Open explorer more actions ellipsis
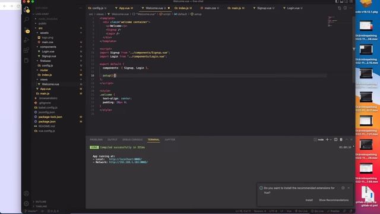 [81, 8]
